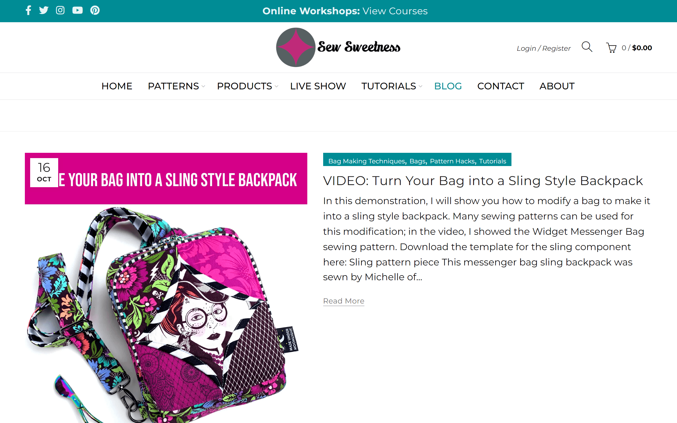Click the search magnifier icon

[x=587, y=47]
